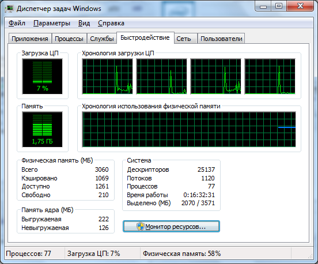This screenshot has width=318, height=264.
Task: Click the Потоков value 1120
Action: click(x=208, y=178)
